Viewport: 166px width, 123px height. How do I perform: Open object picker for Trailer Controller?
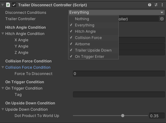(162, 19)
